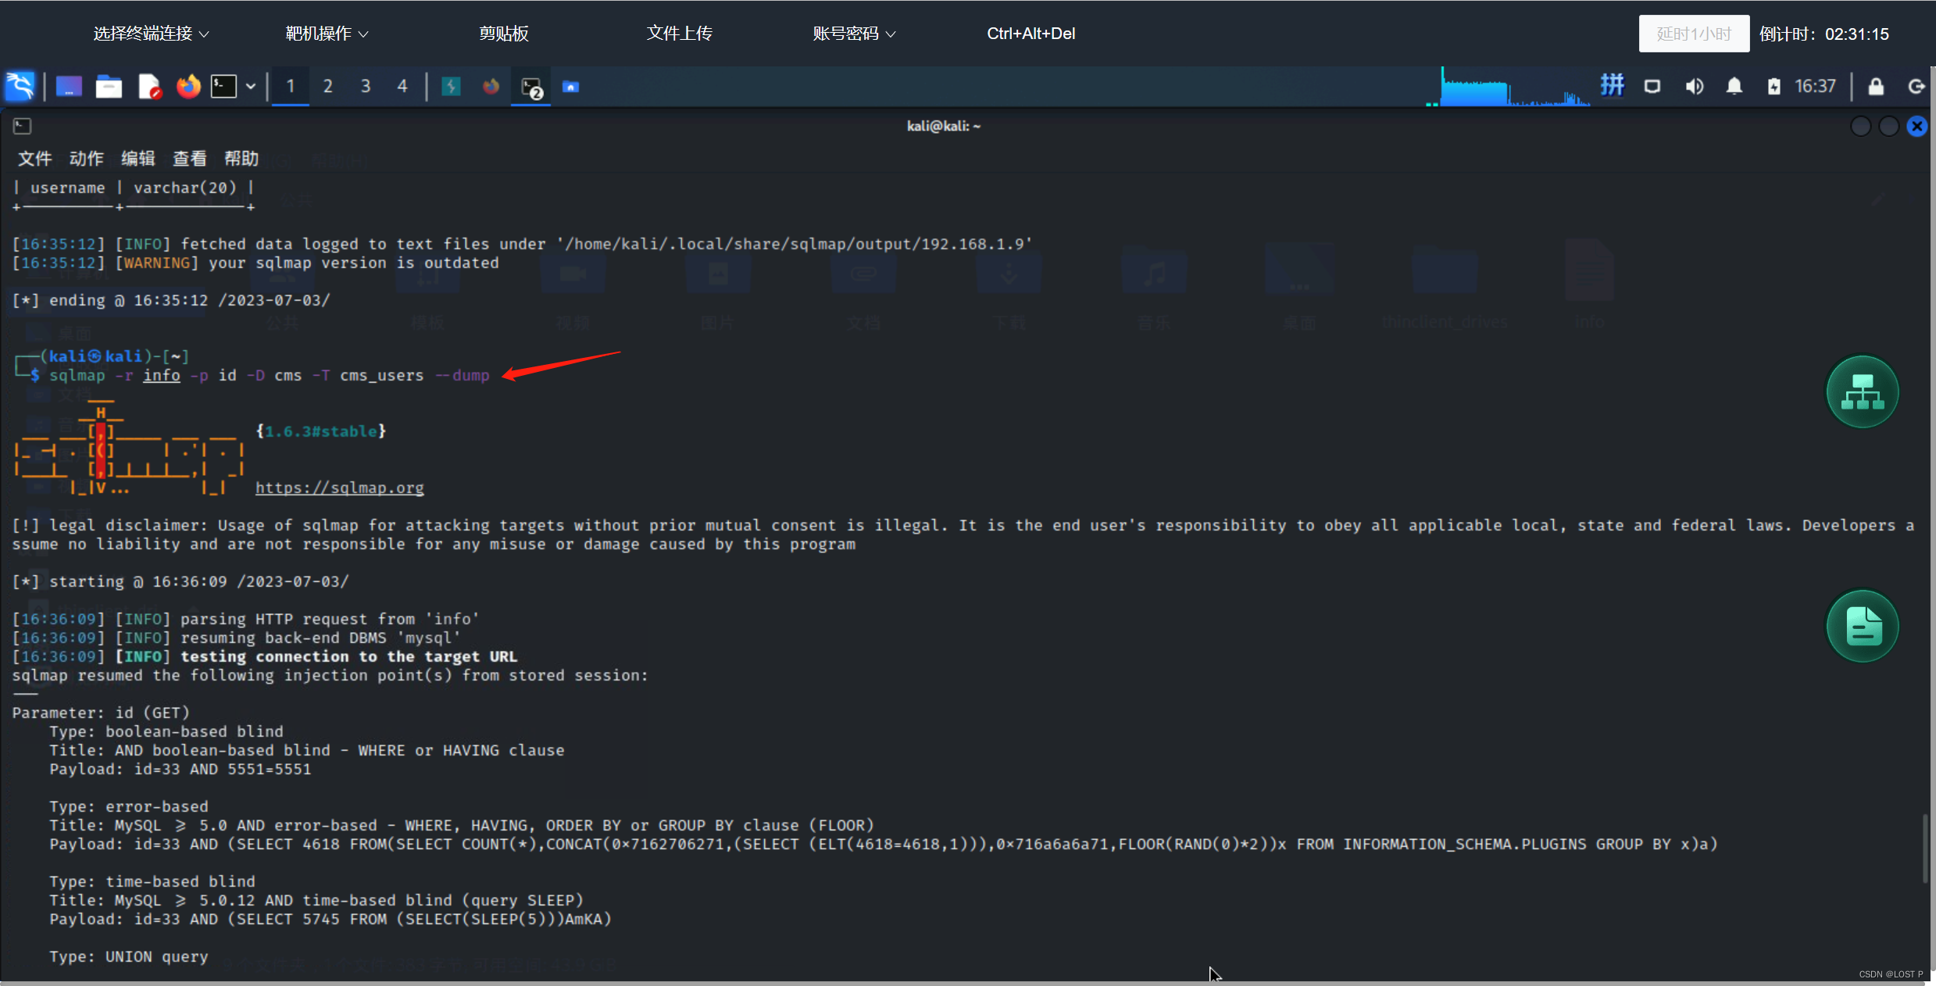1936x986 pixels.
Task: Click 'ending @ 16:35:12' line
Action: click(x=171, y=300)
